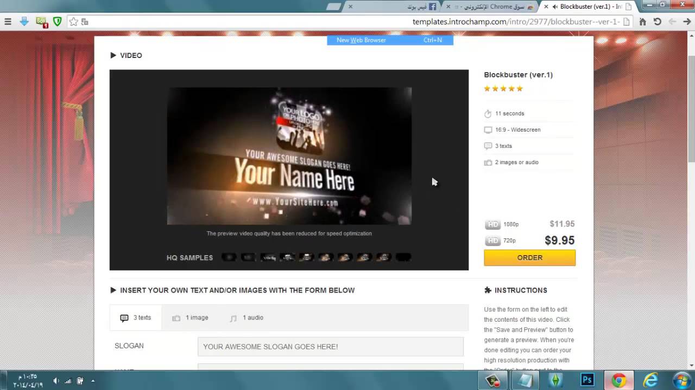Image resolution: width=695 pixels, height=390 pixels.
Task: Click the right-pointing arrow navigation button
Action: 686,22
